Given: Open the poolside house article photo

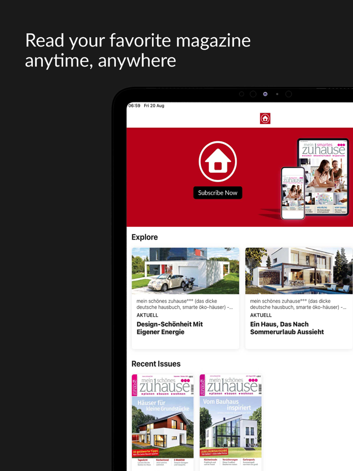Looking at the screenshot, I should tap(299, 271).
